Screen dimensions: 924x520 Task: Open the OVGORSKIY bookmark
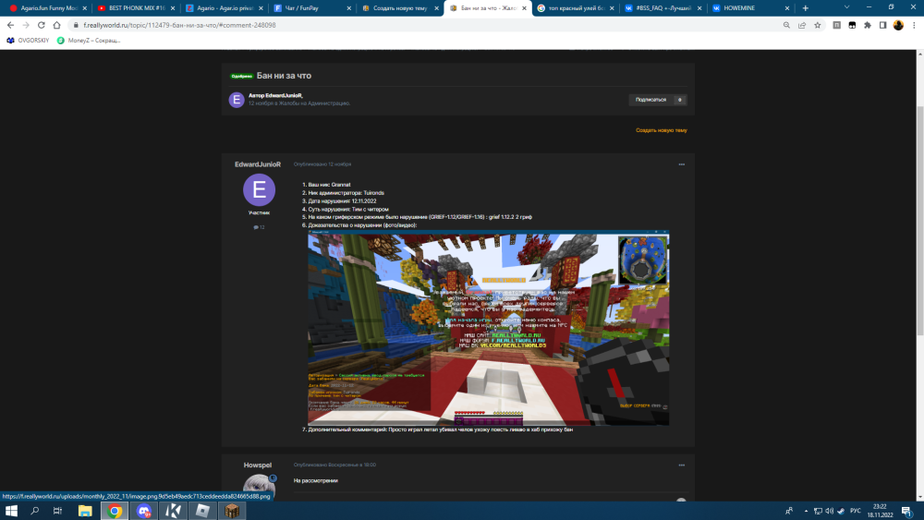pos(28,41)
